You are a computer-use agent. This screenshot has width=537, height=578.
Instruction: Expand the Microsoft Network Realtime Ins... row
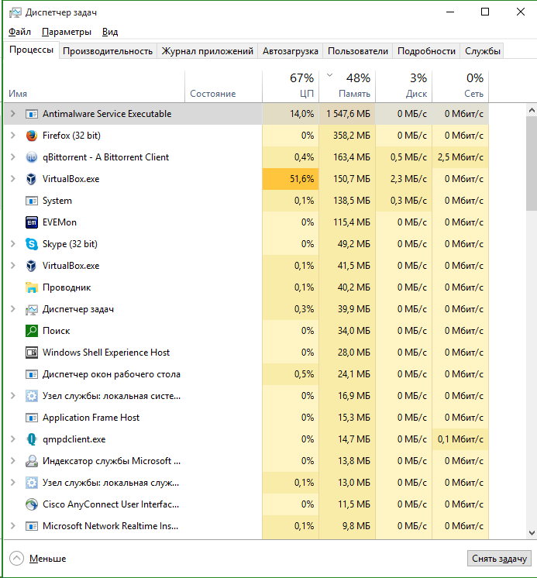13,525
